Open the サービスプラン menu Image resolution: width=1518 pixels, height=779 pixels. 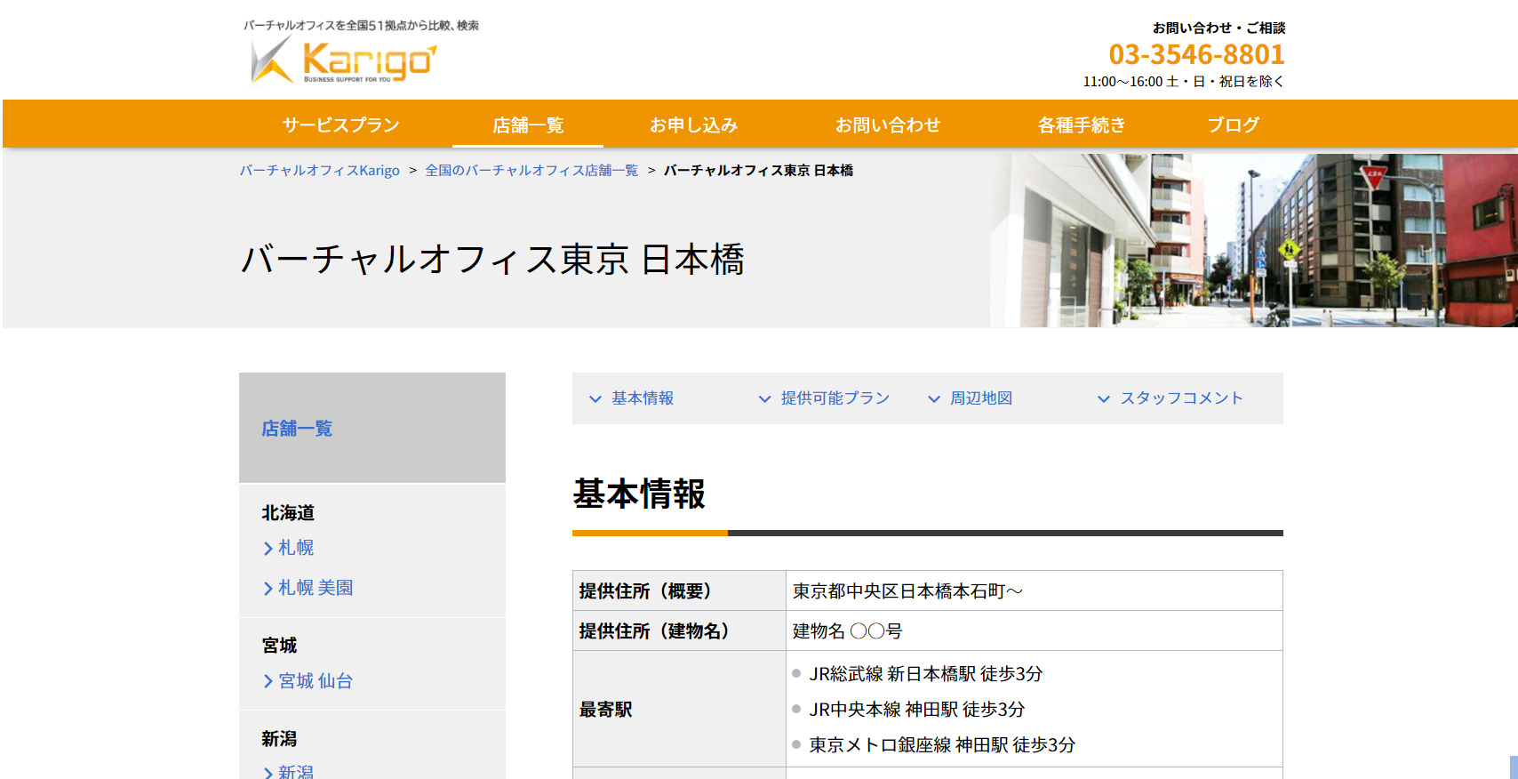(x=341, y=124)
